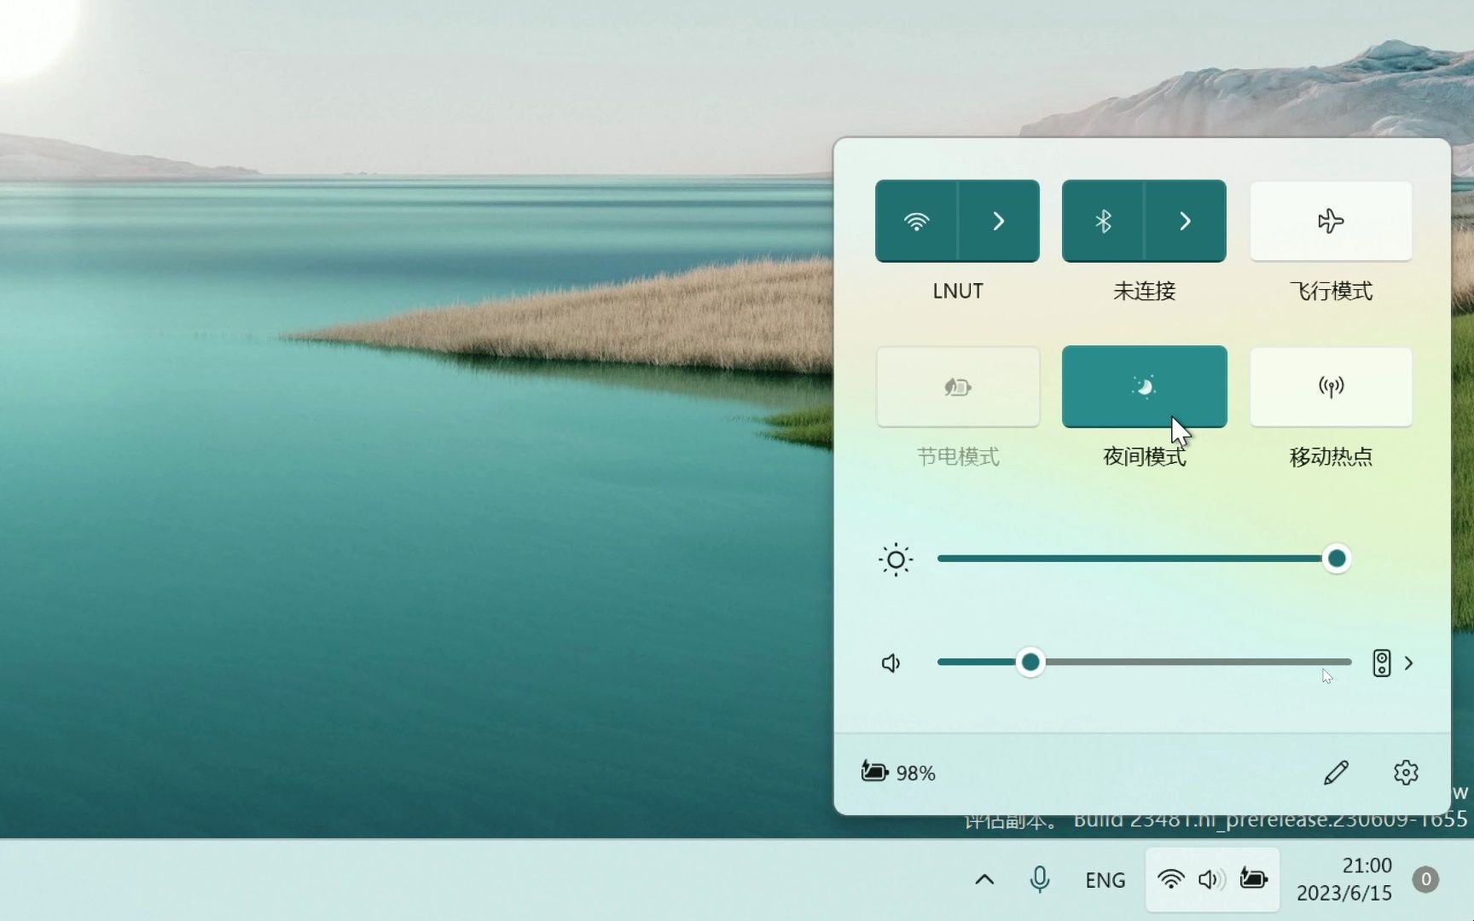Click the 移动热点 hotspot icon
The height and width of the screenshot is (921, 1474).
(1331, 386)
